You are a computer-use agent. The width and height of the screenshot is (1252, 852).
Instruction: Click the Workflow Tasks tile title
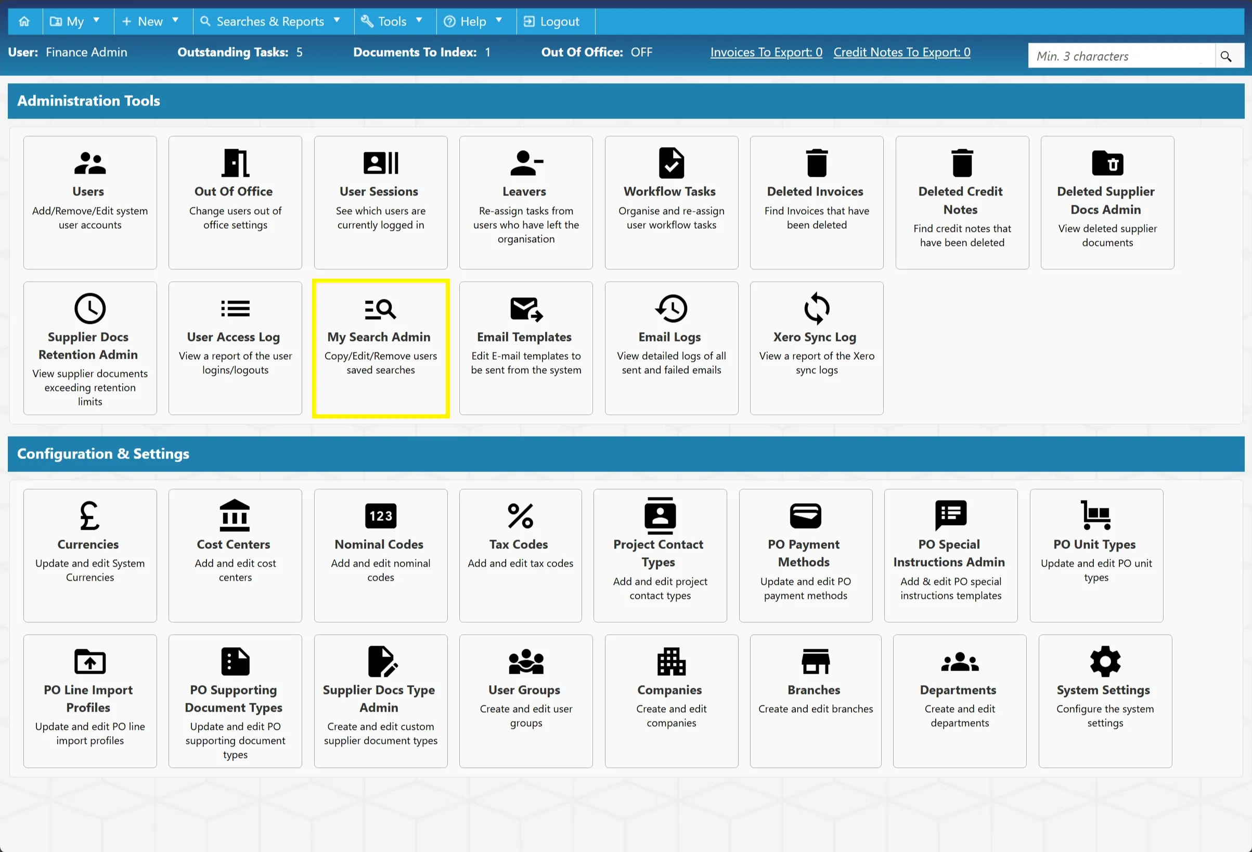(x=669, y=191)
